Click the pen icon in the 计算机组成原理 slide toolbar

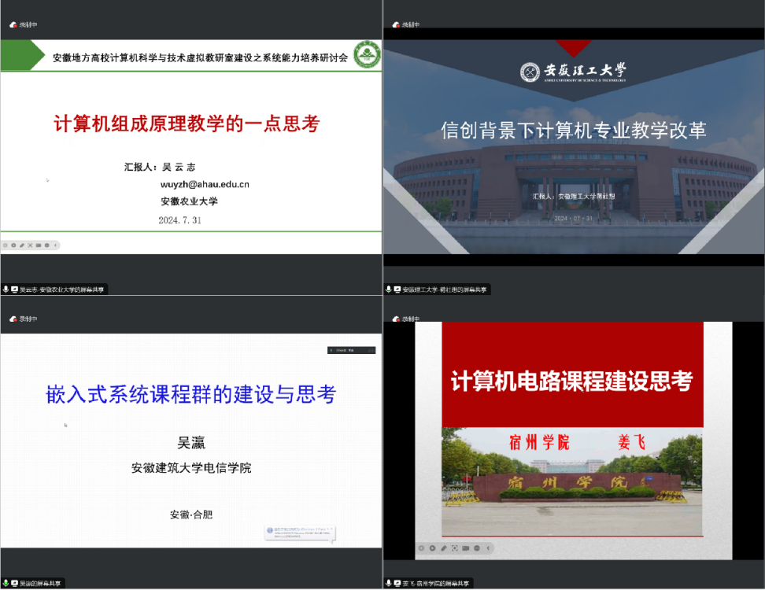tap(22, 245)
